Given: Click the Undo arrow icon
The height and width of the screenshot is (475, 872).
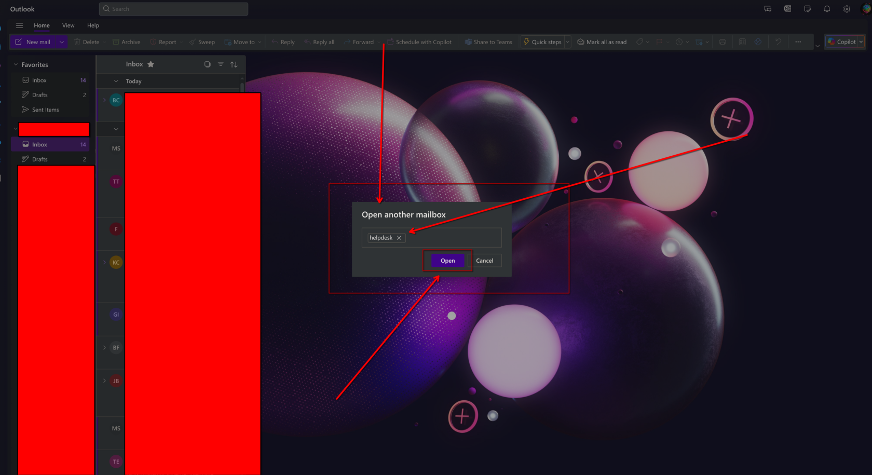Looking at the screenshot, I should (778, 42).
